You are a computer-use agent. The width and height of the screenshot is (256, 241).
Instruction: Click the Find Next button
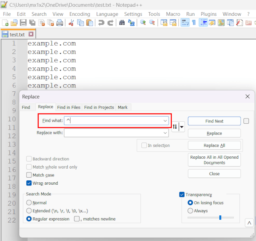[x=214, y=121]
